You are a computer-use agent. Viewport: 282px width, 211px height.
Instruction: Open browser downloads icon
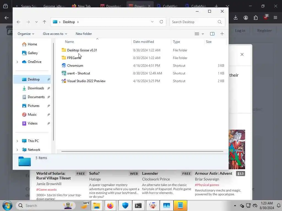pyautogui.click(x=236, y=18)
